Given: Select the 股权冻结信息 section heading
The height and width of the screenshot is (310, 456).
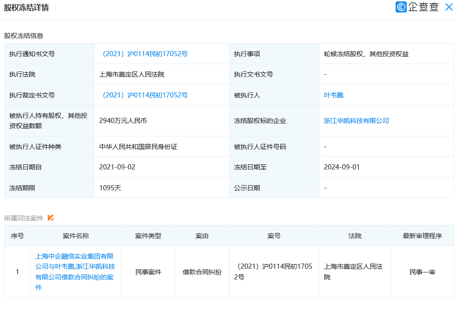Looking at the screenshot, I should click(24, 36).
